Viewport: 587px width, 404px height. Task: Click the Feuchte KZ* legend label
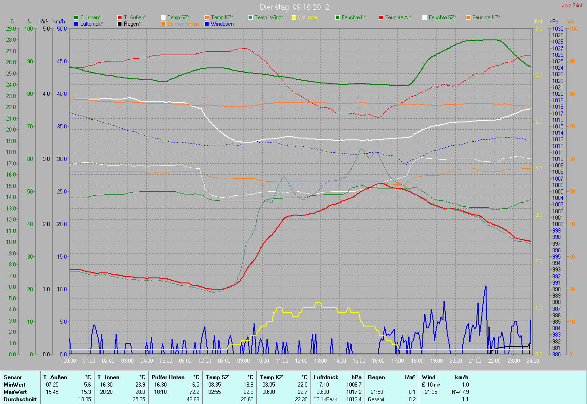pyautogui.click(x=486, y=17)
